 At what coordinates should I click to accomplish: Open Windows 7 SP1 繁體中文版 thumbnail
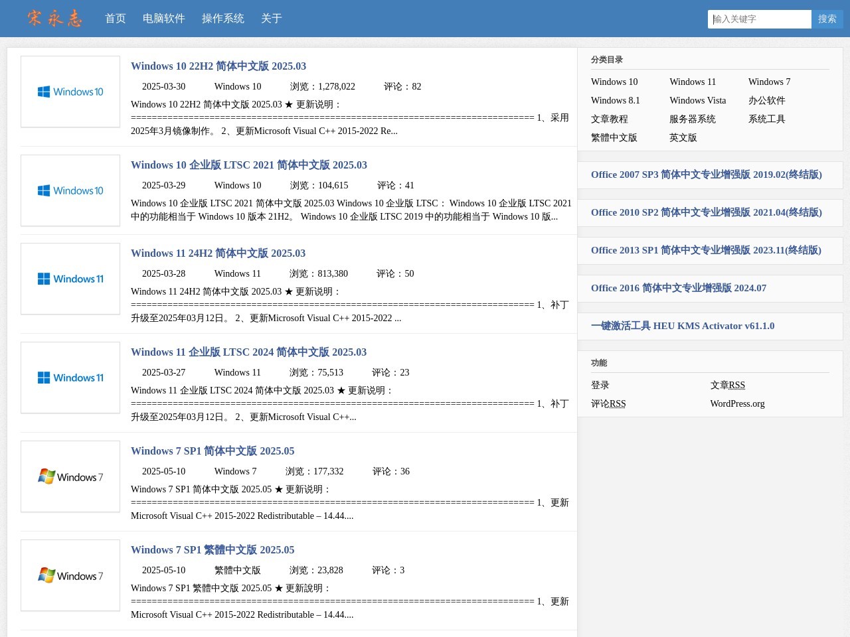click(70, 575)
